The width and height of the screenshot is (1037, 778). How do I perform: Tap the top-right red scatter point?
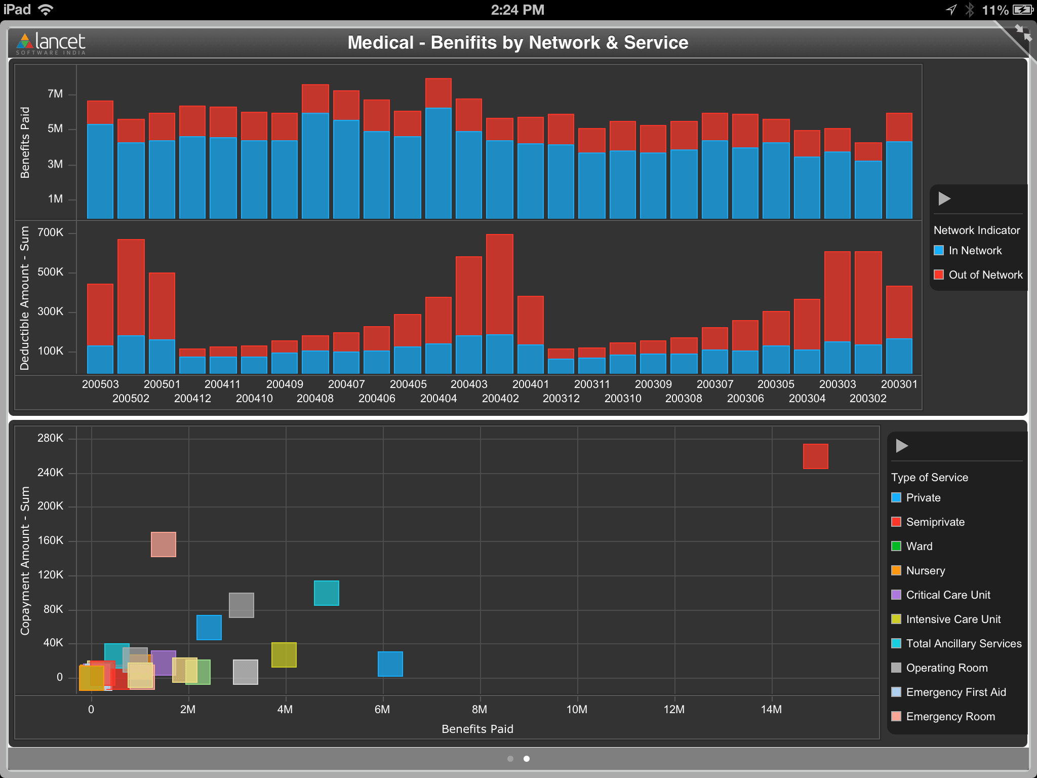(815, 456)
